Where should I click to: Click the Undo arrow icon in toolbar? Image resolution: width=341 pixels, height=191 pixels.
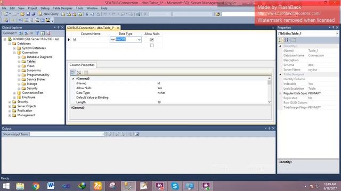(x=105, y=14)
